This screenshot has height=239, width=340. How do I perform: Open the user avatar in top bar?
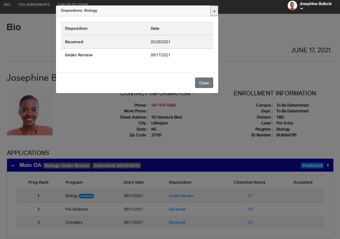tap(292, 5)
